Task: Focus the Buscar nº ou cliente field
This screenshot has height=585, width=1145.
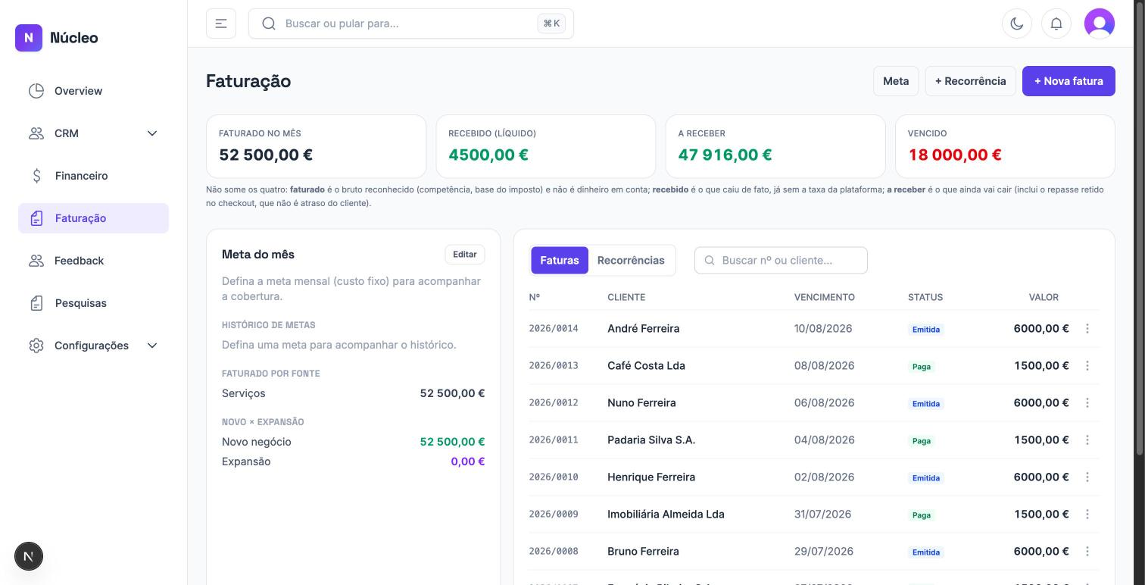Action: [x=781, y=260]
